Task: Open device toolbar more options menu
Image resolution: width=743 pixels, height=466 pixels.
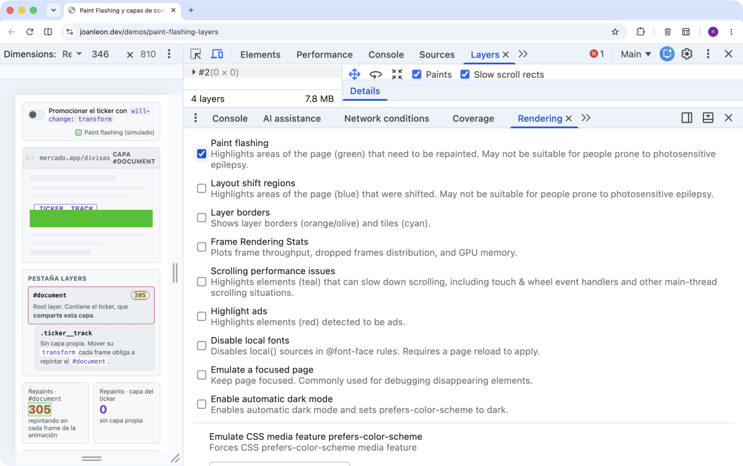Action: (169, 54)
